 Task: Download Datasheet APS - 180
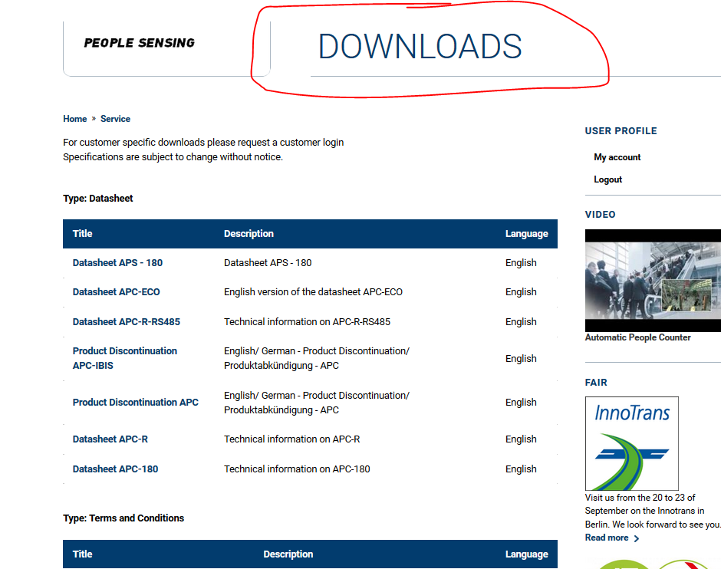pos(117,263)
